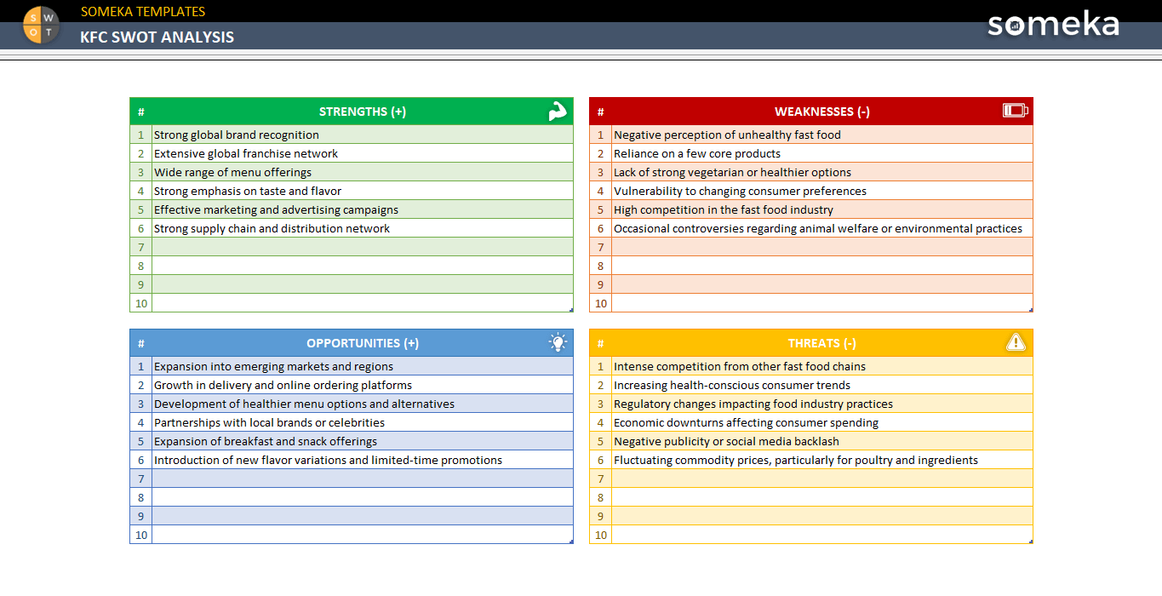Viewport: 1162px width, 596px height.
Task: Click the Someka brand logo
Action: 1053,24
